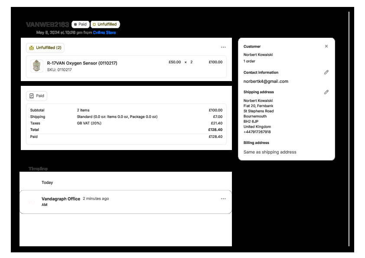Click the pencil icon beside Contact information
Viewport: 365px width, 258px height.
coord(326,72)
